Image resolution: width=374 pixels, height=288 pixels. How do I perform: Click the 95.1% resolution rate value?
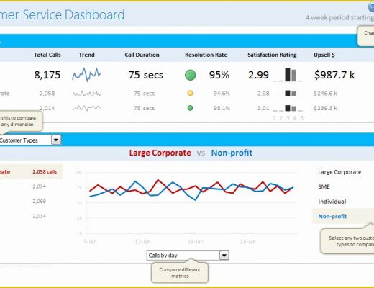[222, 108]
